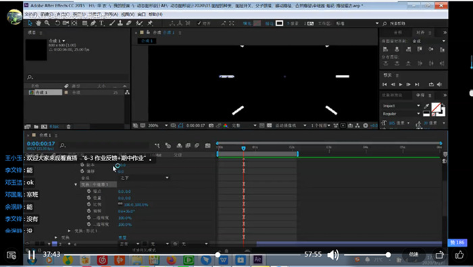473x267 pixels.
Task: Open After Effects icon in the taskbar
Action: pyautogui.click(x=257, y=260)
